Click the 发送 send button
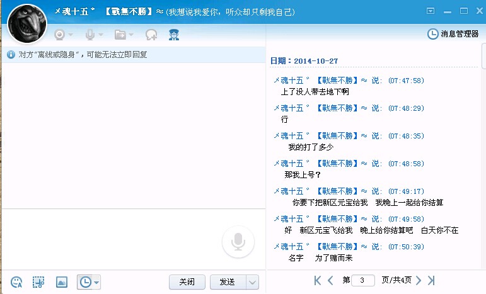 click(227, 282)
